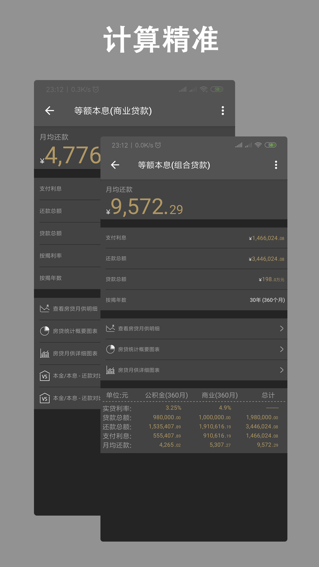Screen dimensions: 319x567
Task: Tap 还款总额 label in rear screen
Action: click(x=51, y=211)
